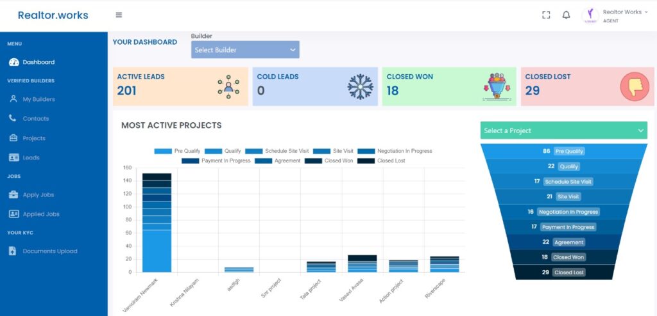Open the notifications bell
The width and height of the screenshot is (657, 316).
pos(566,15)
